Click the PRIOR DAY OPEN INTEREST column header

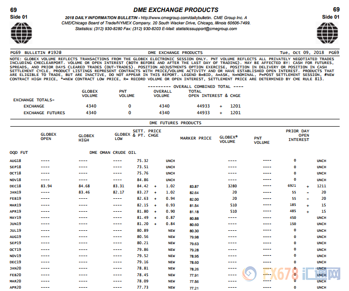coord(298,136)
